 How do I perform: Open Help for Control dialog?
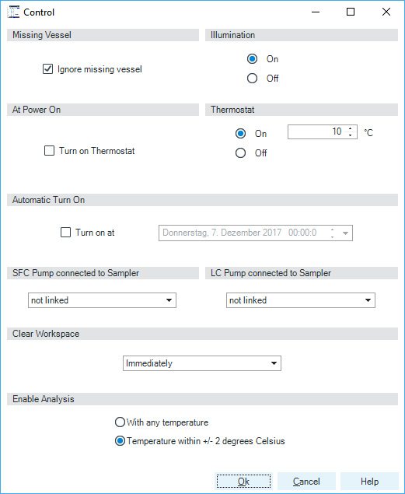369,482
